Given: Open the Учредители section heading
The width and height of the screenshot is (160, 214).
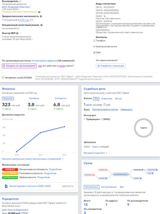Looking at the screenshot, I should click(10, 199).
